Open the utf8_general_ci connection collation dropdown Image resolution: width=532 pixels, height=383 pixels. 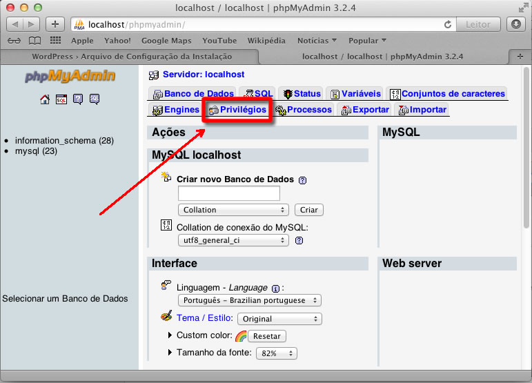pos(233,241)
